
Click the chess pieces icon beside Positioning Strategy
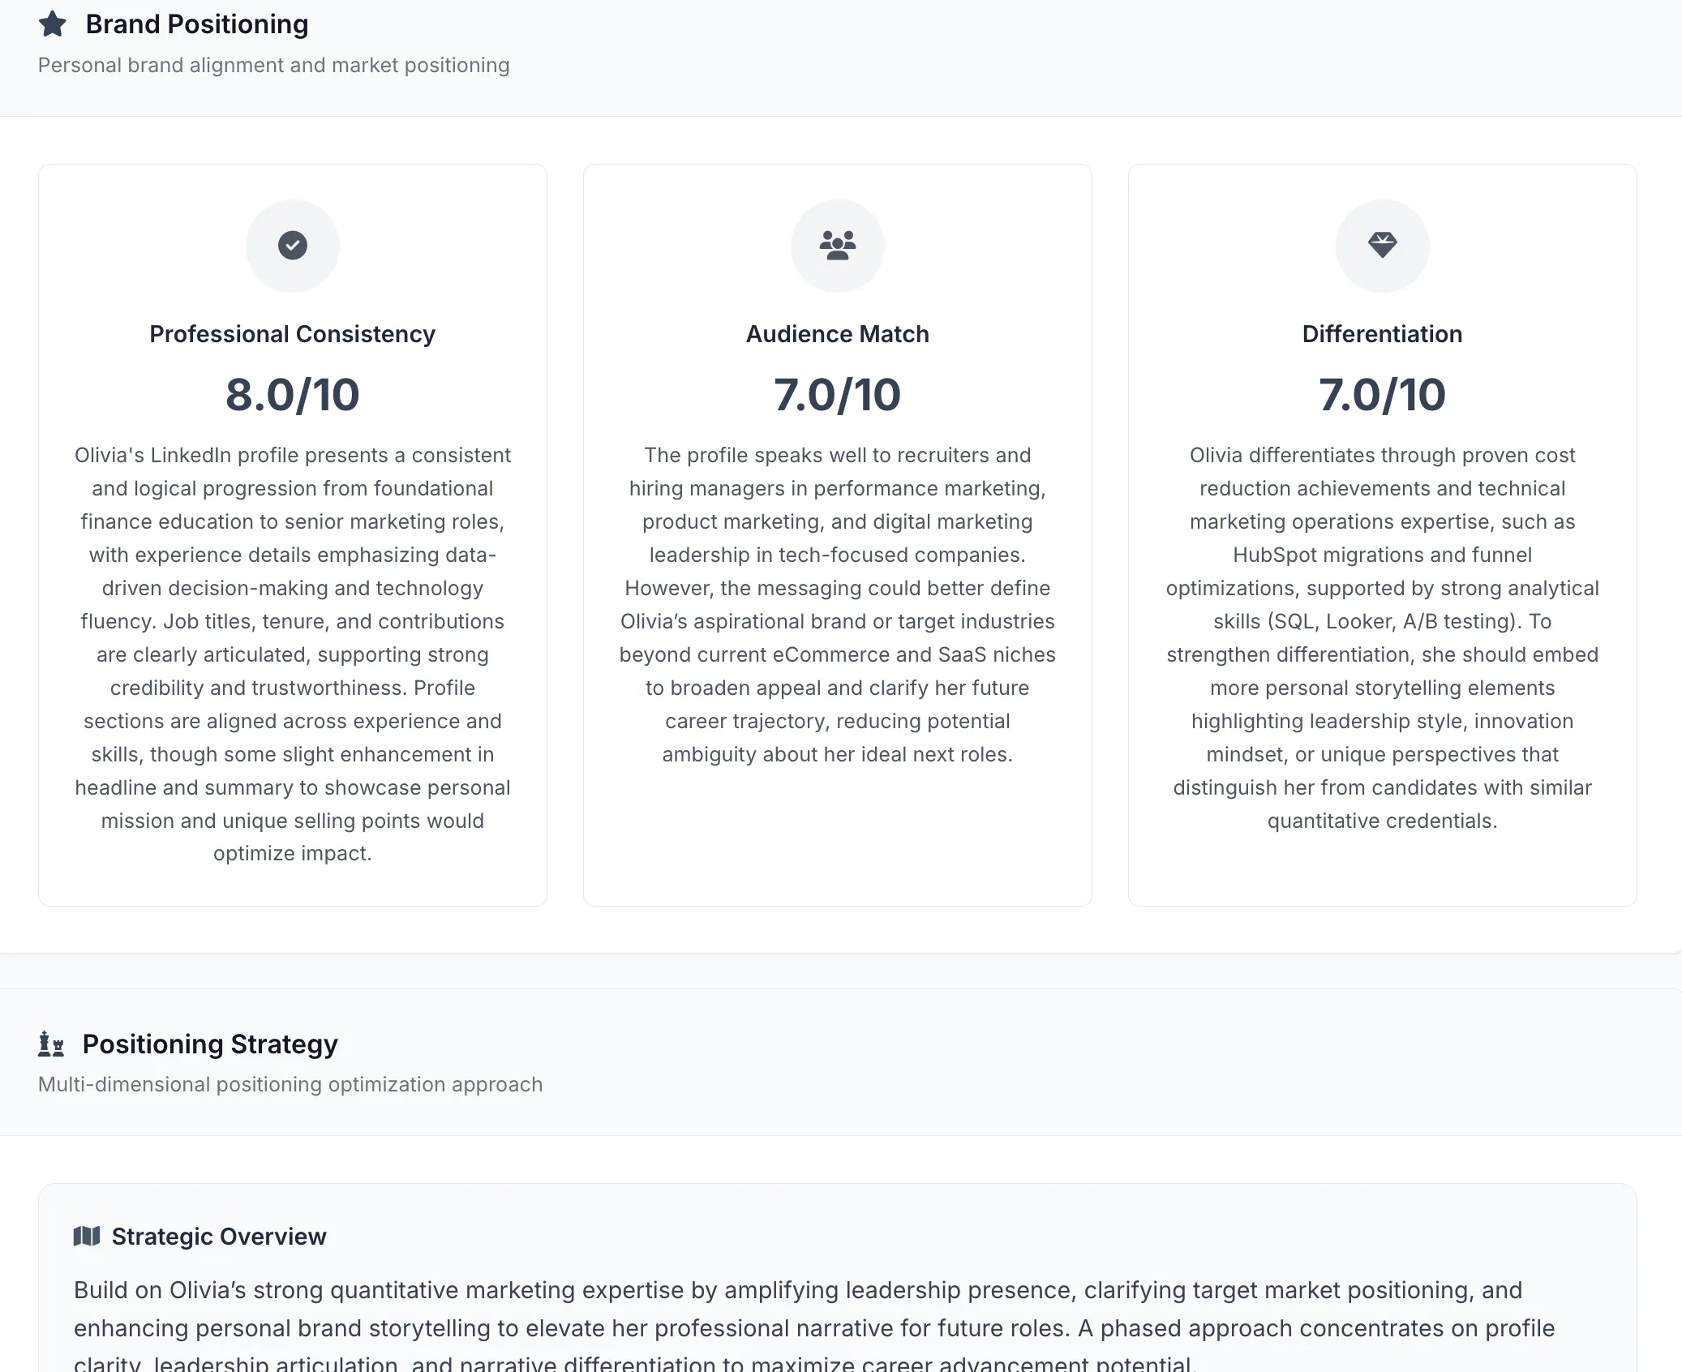coord(51,1044)
